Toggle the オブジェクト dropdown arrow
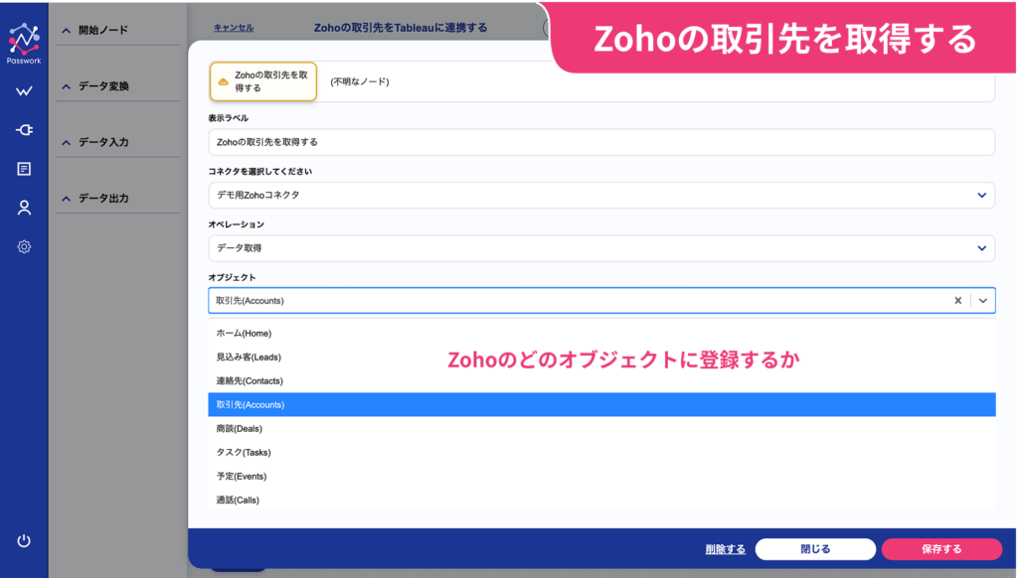The height and width of the screenshot is (578, 1018). (x=983, y=300)
